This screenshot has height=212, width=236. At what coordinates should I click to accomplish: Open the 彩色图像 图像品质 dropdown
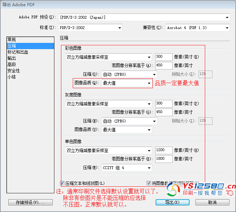126,83
